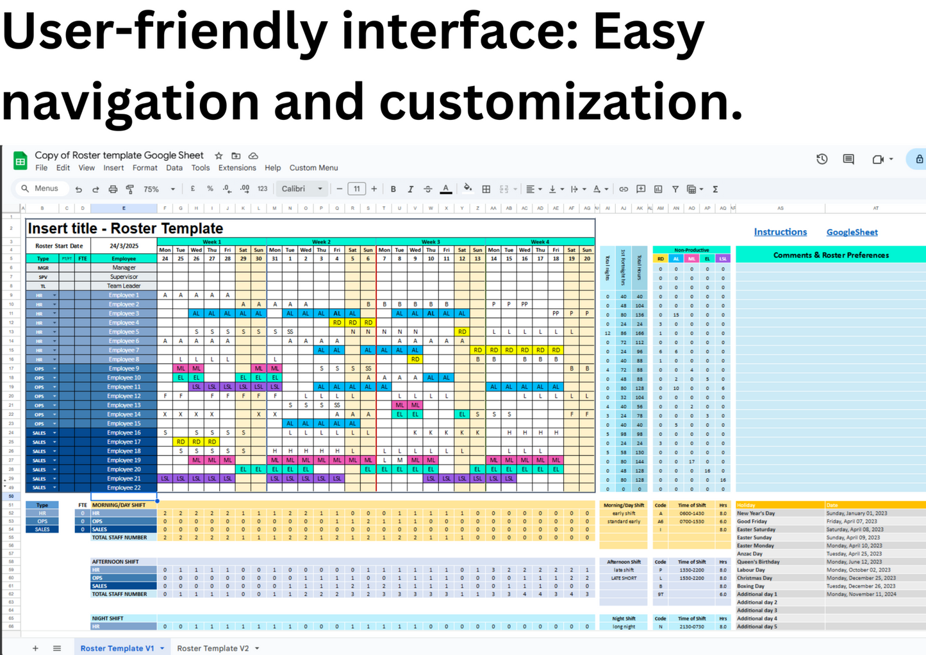Click the create filter funnel icon
The image size is (926, 655).
[675, 190]
